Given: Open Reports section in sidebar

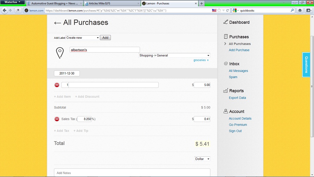Looking at the screenshot, I should [236, 91].
